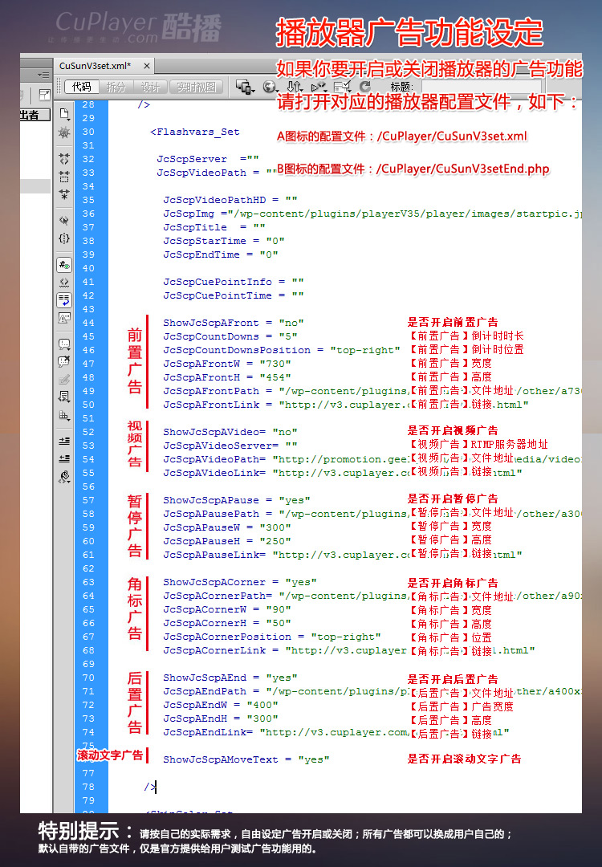The image size is (602, 867).
Task: Click JcScpAPauseW = "300" line
Action: click(227, 527)
